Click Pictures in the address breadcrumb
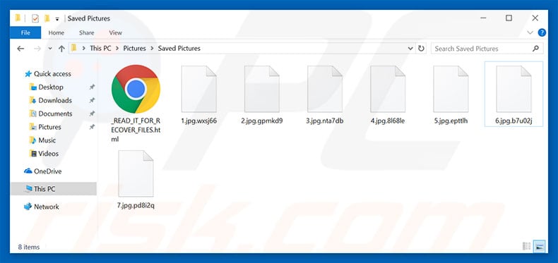558x263 pixels. (x=134, y=49)
